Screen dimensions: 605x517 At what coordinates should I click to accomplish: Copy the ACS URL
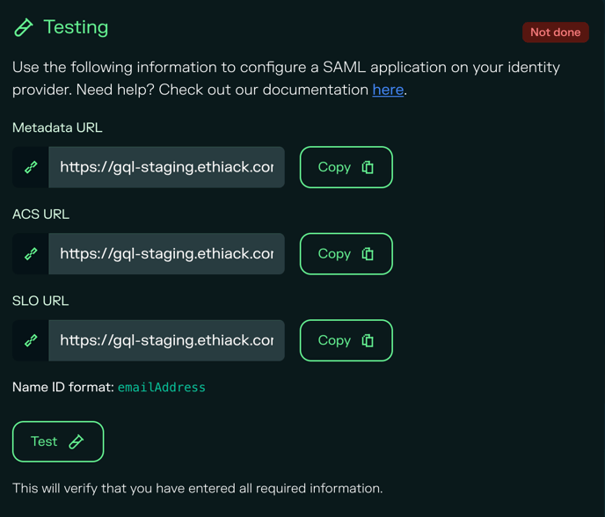[346, 254]
